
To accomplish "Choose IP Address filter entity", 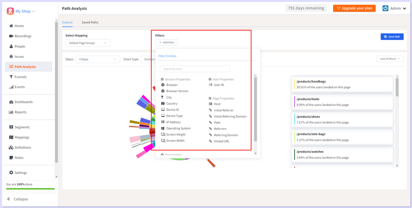I will click(x=171, y=122).
